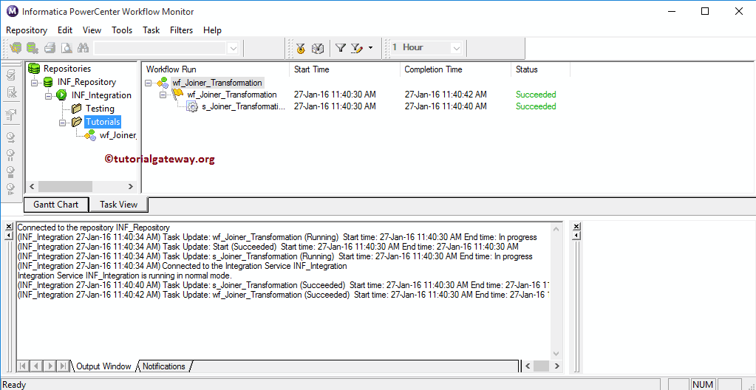Screen dimensions: 756x390
Task: Click the output tabs jump-to-first arrow button
Action: [23, 366]
